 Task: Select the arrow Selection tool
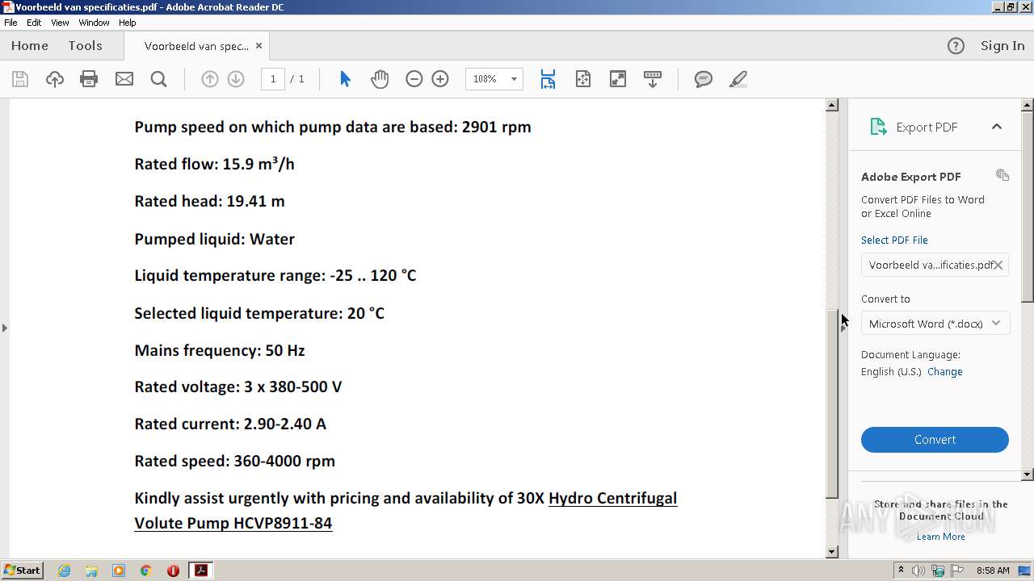coord(345,79)
